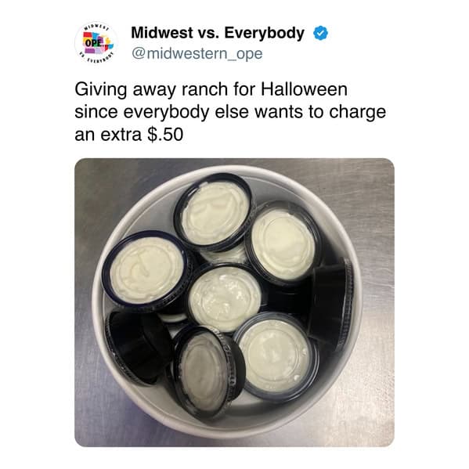
Task: Tap the topmost ranch cup in the photo
Action: pyautogui.click(x=215, y=210)
